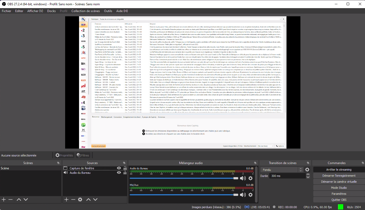Open the Collection de scènes menu
The image size is (365, 210).
coord(86,11)
